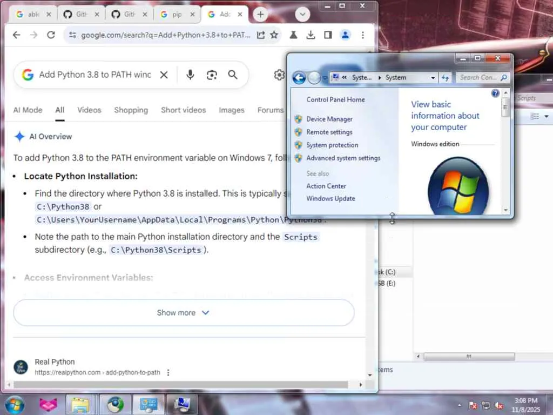
Task: Open Chrome Labs flask icon
Action: tap(293, 35)
